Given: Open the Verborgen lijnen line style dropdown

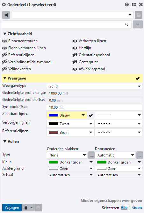Looking at the screenshot, I should [x=119, y=124].
